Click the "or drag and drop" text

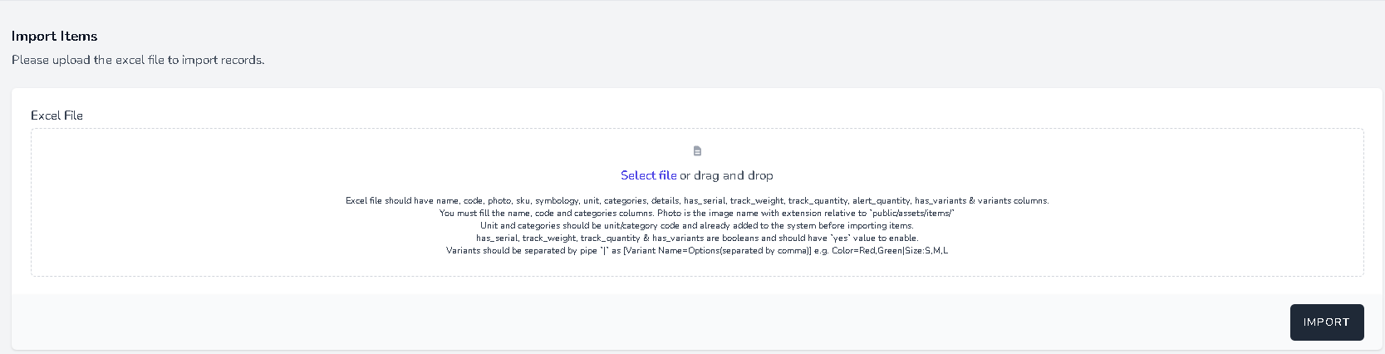(727, 175)
